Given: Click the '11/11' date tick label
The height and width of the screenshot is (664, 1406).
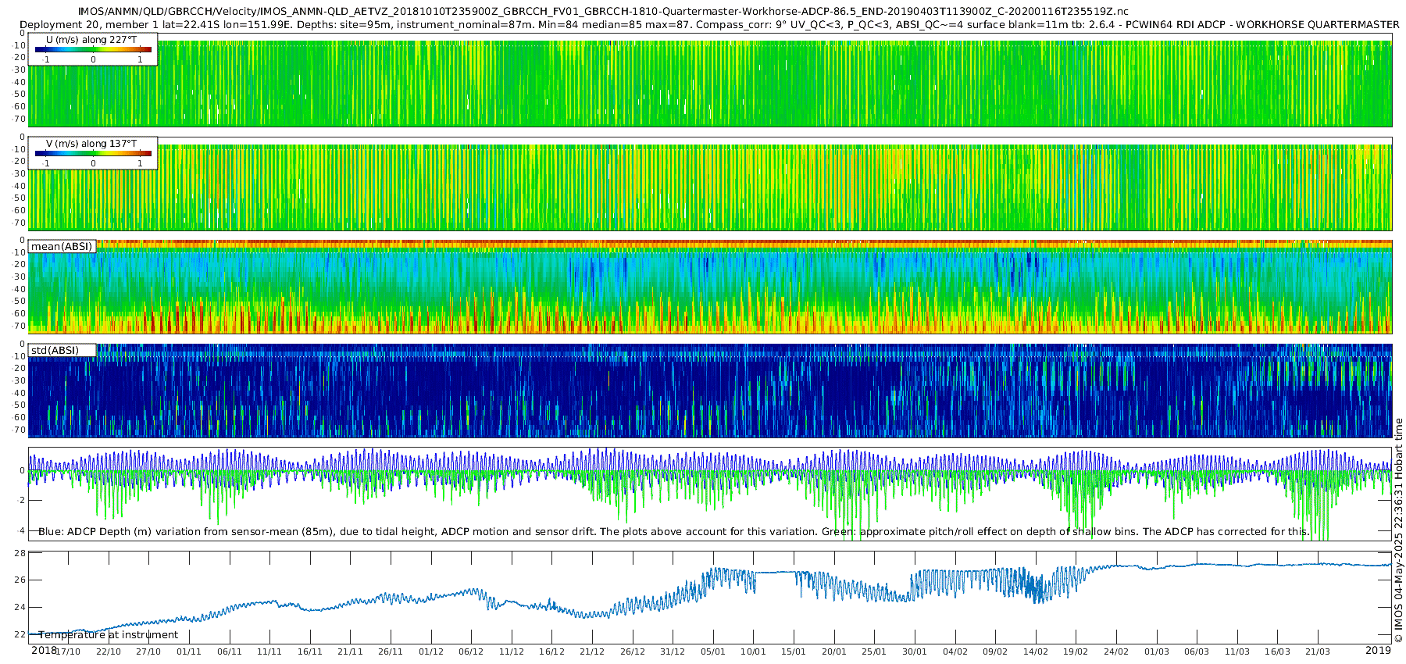Looking at the screenshot, I should (269, 652).
